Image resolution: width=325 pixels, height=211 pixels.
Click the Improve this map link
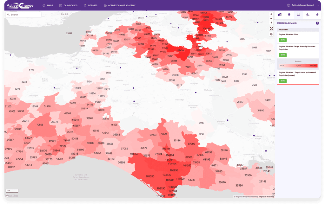tap(266, 197)
